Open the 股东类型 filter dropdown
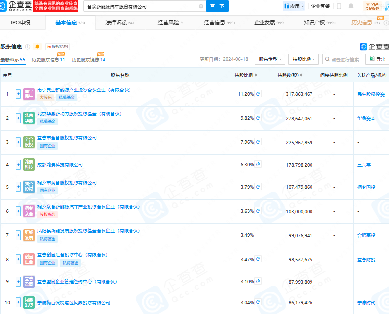This screenshot has height=314, width=389. coord(270,59)
